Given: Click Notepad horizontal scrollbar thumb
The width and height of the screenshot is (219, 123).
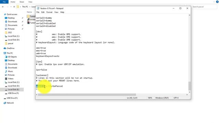Looking at the screenshot, I should [87, 95].
